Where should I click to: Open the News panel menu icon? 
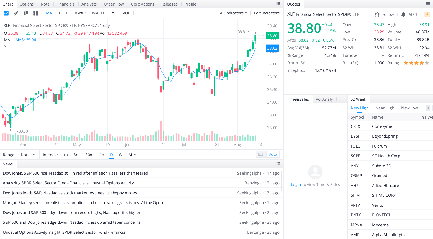click(278, 164)
